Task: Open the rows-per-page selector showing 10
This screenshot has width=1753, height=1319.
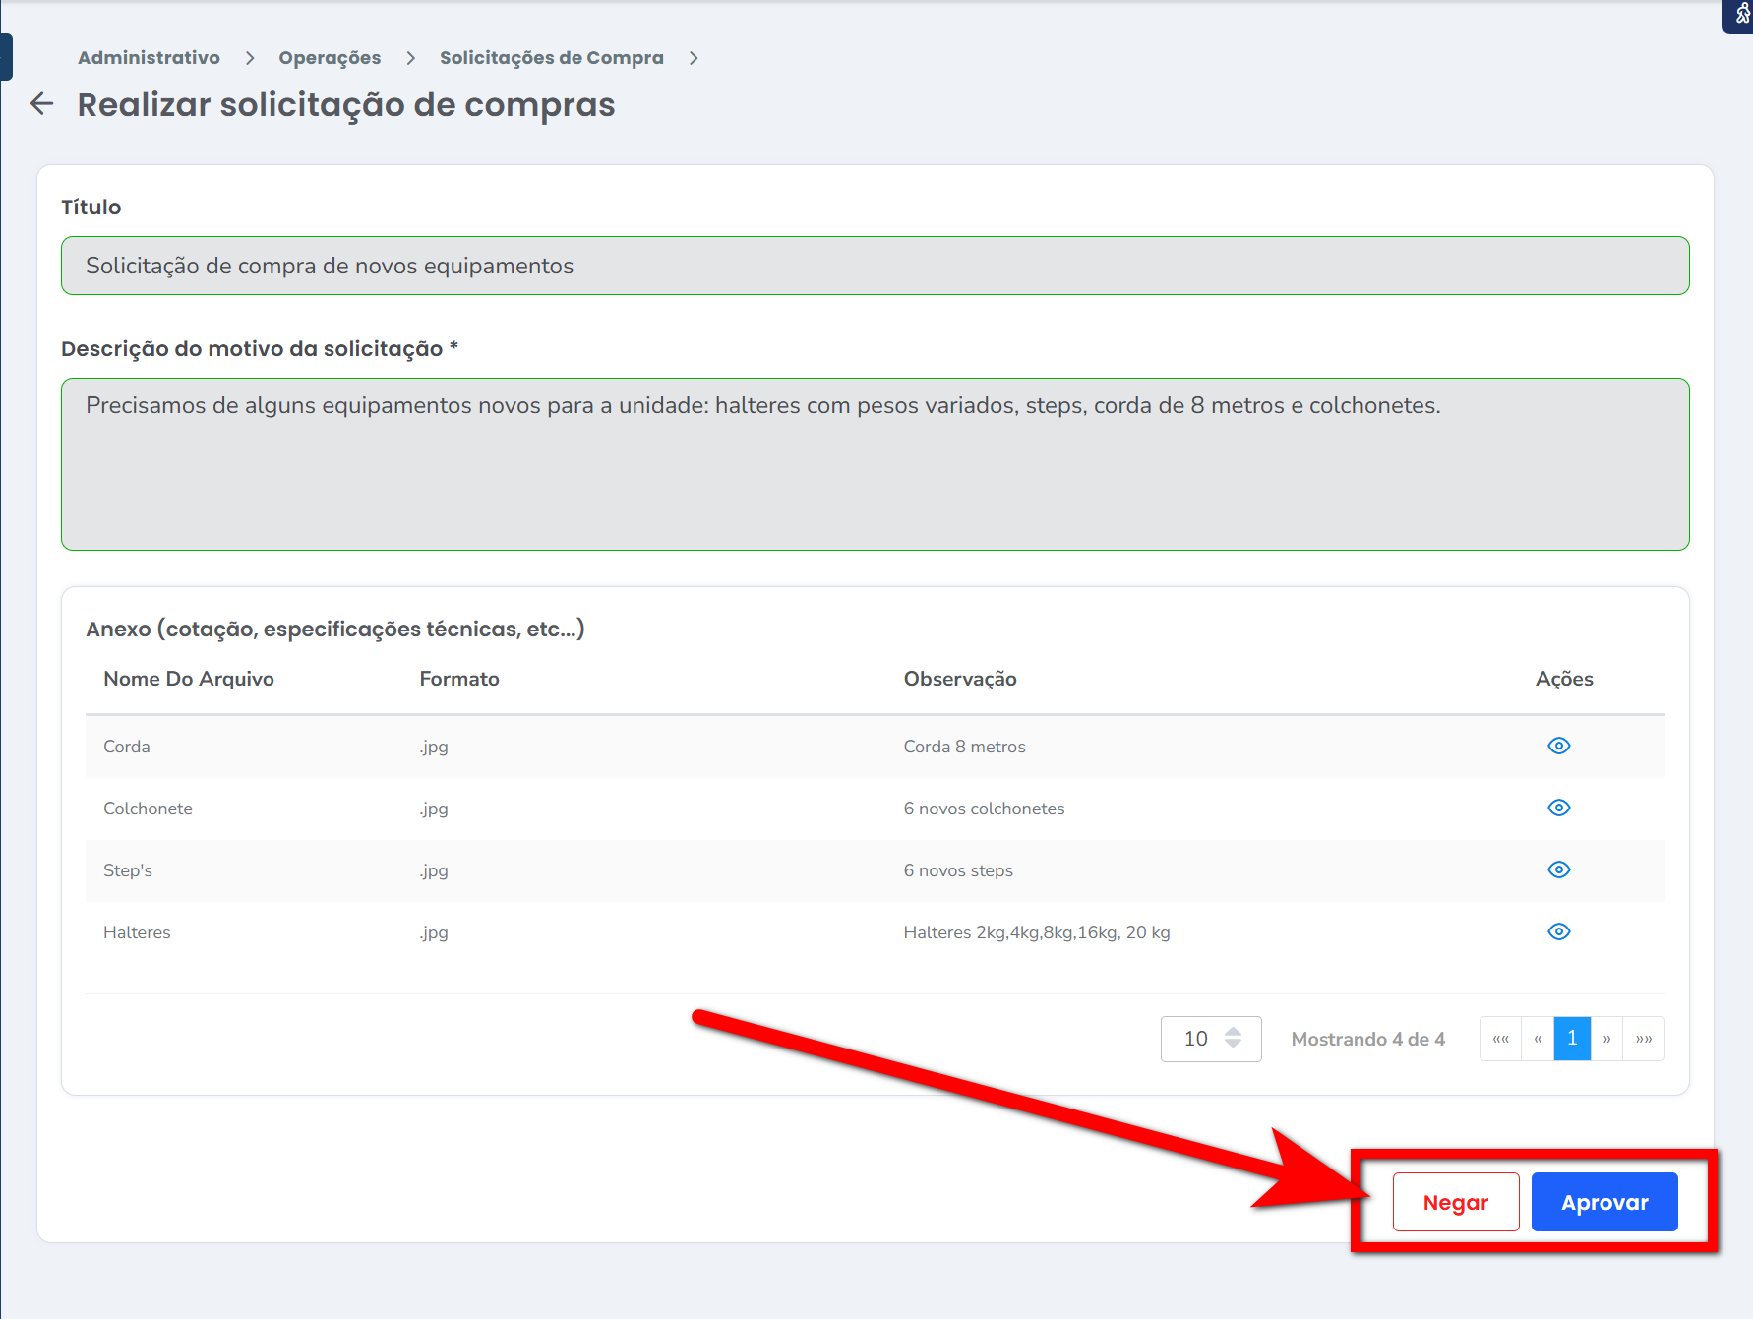Action: pos(1210,1039)
